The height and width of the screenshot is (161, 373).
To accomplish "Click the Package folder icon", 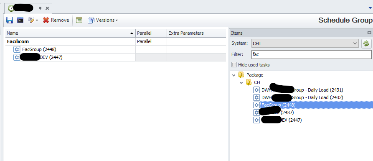I will tap(241, 75).
